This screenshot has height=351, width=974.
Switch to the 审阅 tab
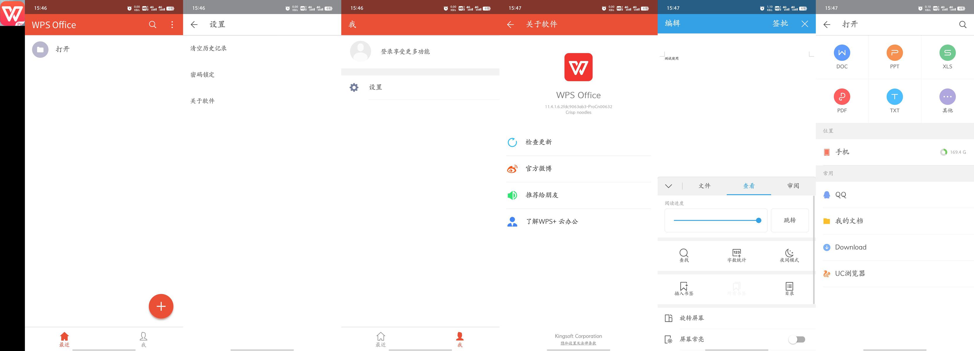pyautogui.click(x=793, y=186)
